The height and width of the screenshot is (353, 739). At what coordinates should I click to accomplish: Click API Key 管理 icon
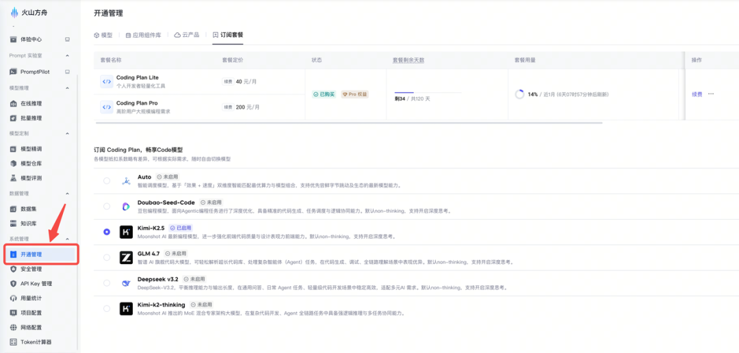pyautogui.click(x=13, y=284)
